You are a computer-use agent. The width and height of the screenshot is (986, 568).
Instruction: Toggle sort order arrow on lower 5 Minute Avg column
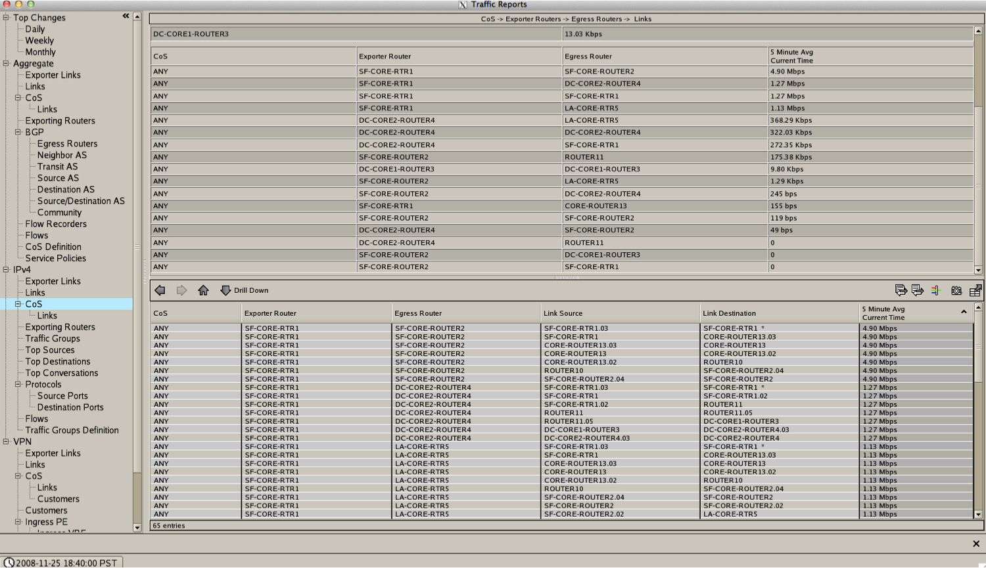click(x=964, y=312)
